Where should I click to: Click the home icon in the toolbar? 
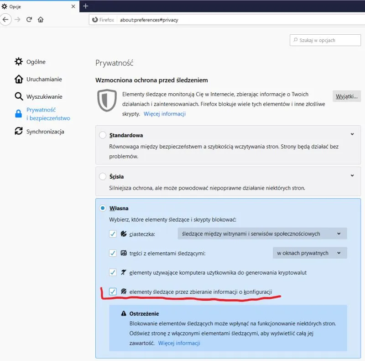click(41, 20)
